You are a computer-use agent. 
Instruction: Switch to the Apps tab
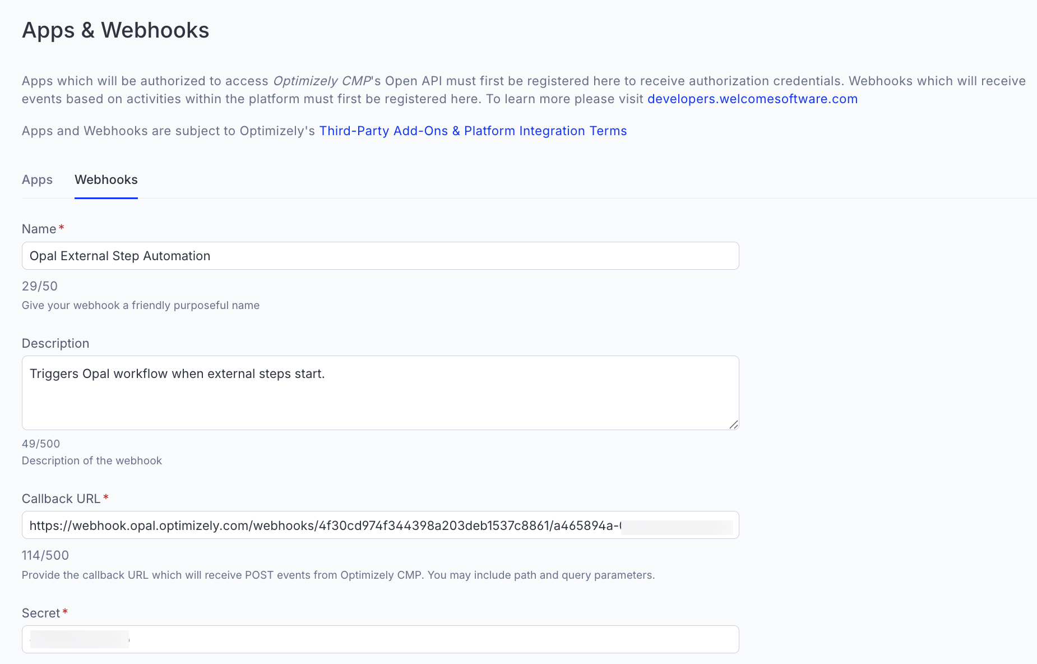(x=37, y=179)
